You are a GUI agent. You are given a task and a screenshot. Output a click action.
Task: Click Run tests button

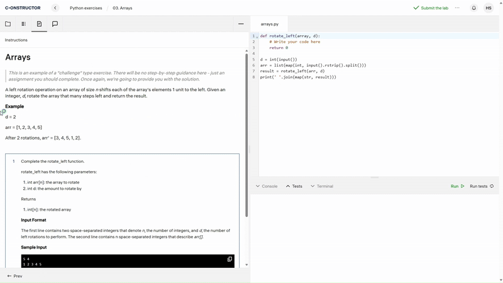pos(481,186)
